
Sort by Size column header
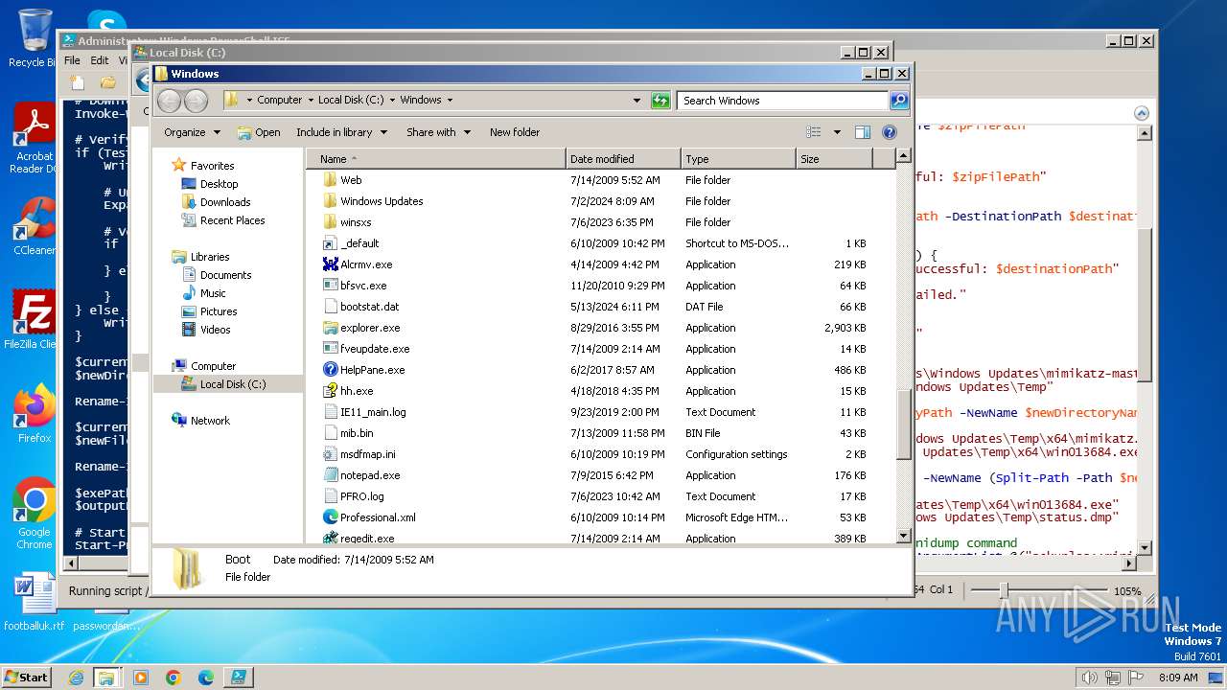pyautogui.click(x=834, y=159)
